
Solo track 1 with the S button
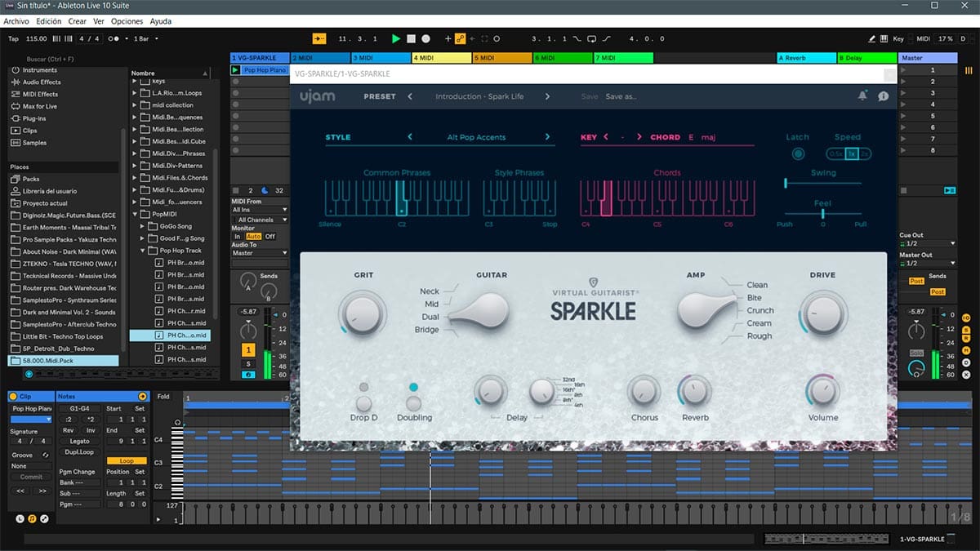tap(248, 363)
